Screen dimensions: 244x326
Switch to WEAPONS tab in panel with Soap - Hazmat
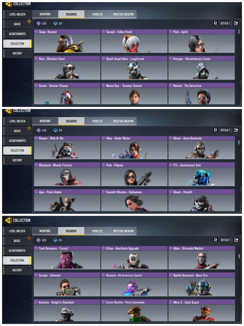[x=45, y=14]
